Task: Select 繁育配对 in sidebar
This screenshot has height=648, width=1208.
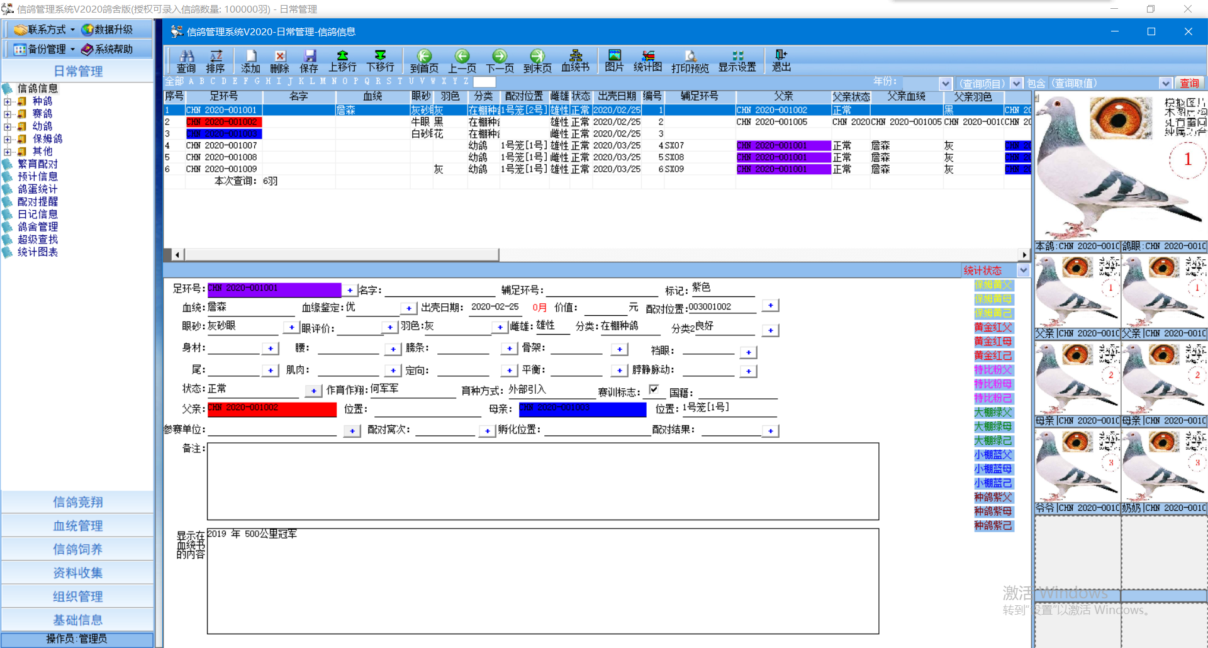Action: click(x=37, y=164)
